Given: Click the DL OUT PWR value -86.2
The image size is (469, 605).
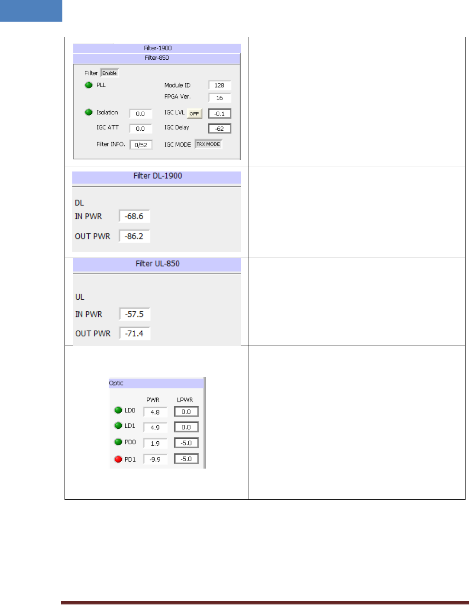Looking at the screenshot, I should [x=134, y=236].
